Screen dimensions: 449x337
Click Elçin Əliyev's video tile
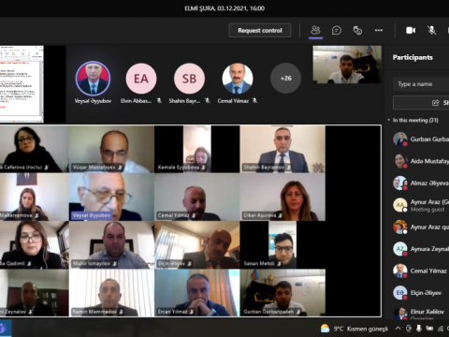pos(197,245)
